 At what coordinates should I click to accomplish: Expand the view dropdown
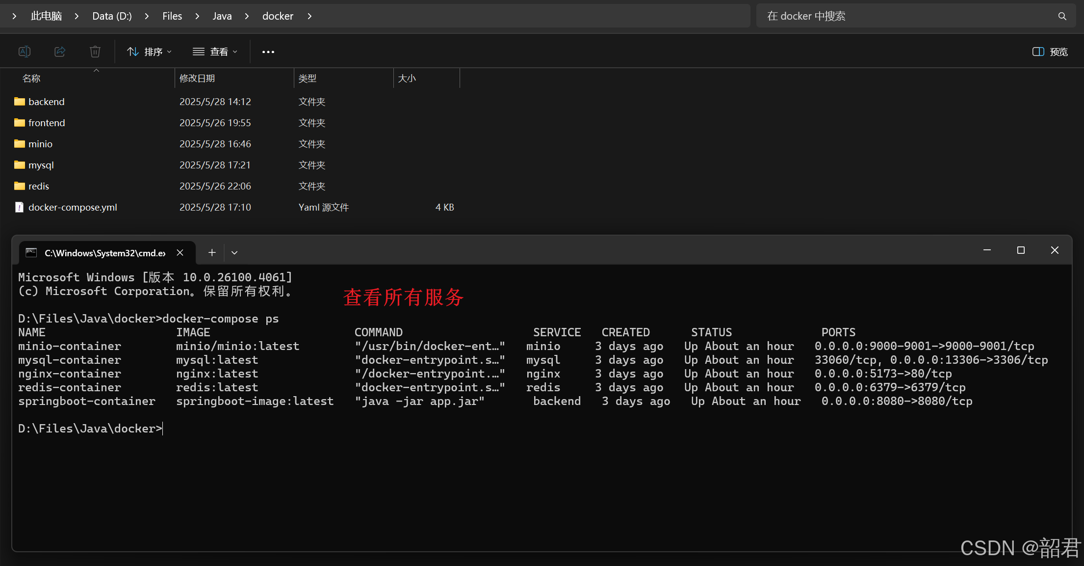point(215,52)
